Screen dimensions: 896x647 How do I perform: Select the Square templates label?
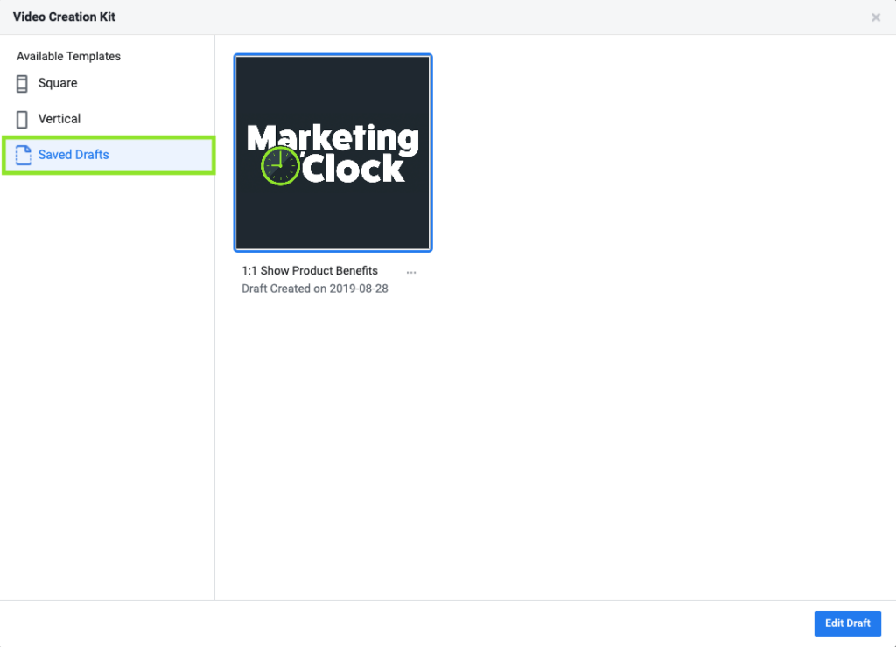pyautogui.click(x=58, y=83)
